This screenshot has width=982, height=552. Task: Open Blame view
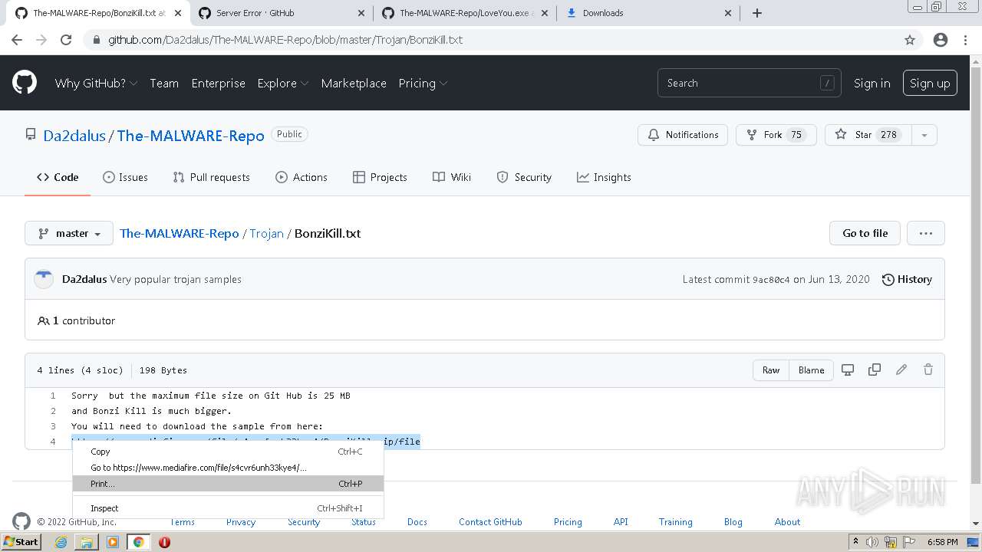[811, 370]
